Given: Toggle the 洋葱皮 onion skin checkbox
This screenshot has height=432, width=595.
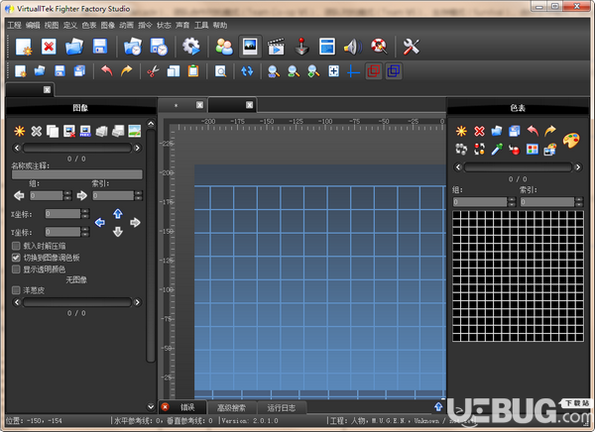Looking at the screenshot, I should tap(16, 290).
